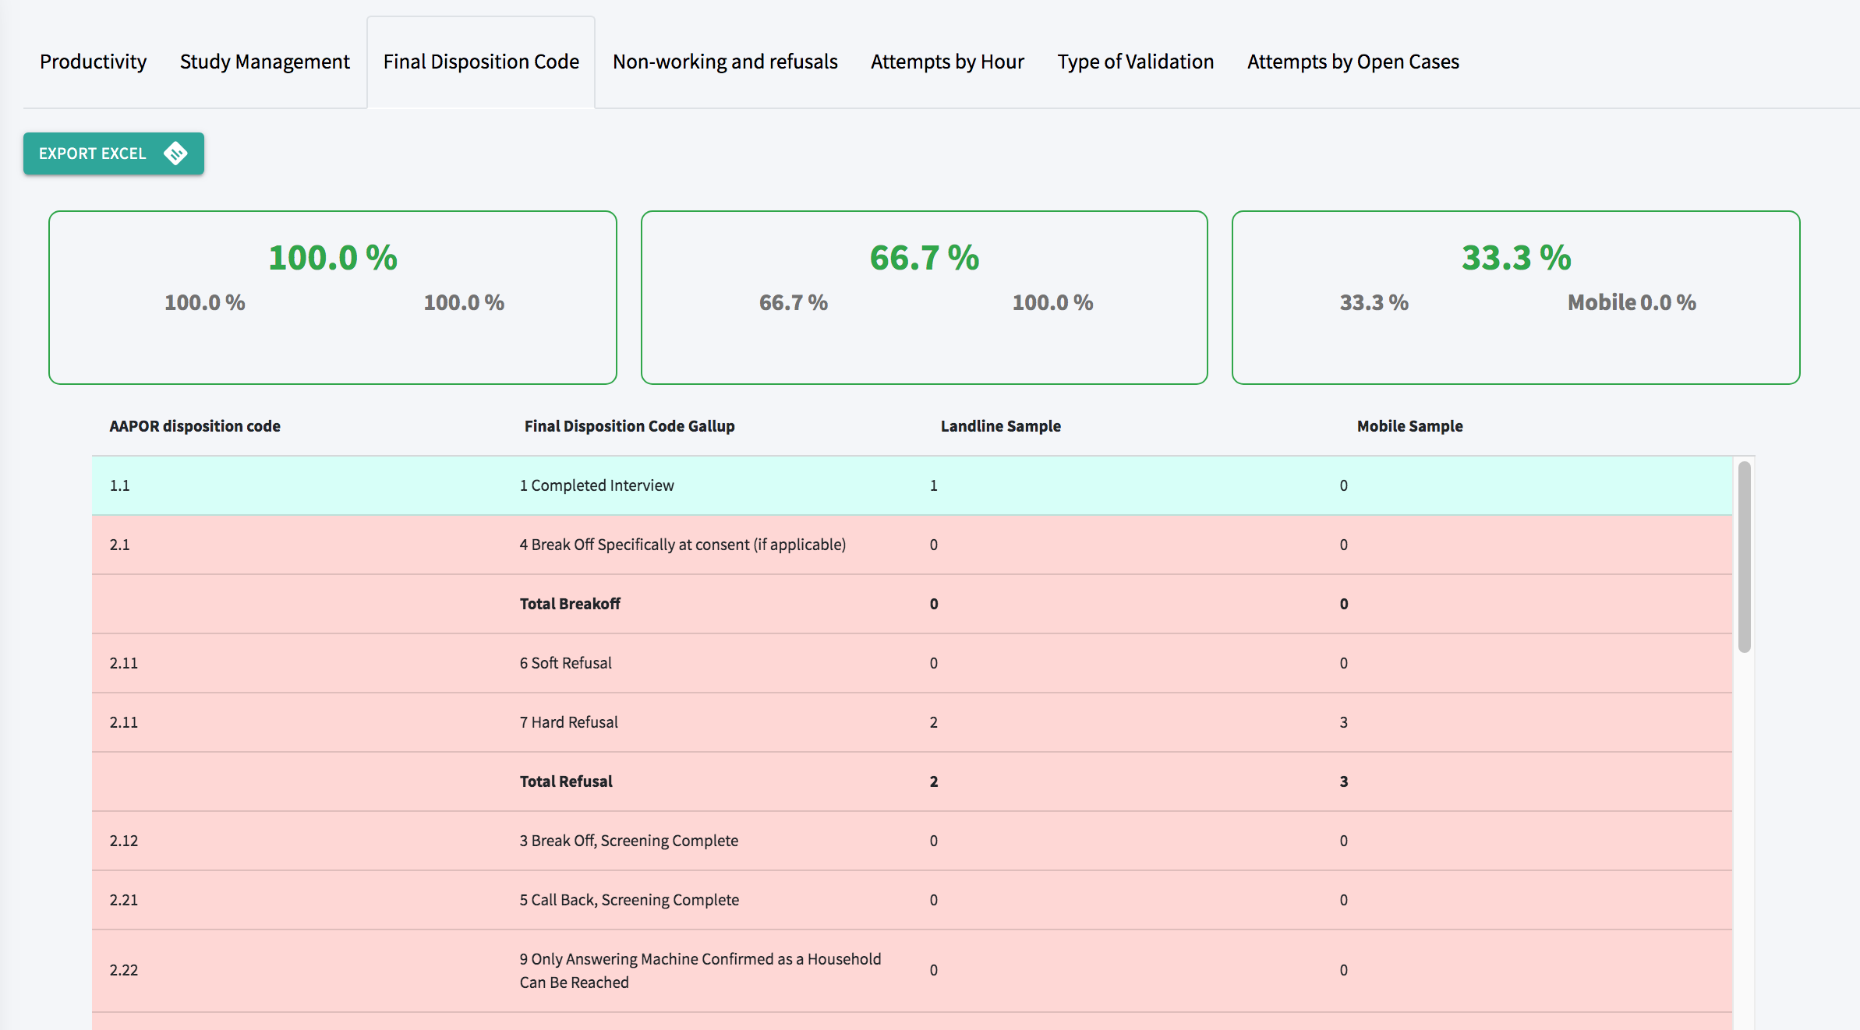Select the 7 Hard Refusal row
Image resolution: width=1860 pixels, height=1030 pixels.
pyautogui.click(x=912, y=722)
